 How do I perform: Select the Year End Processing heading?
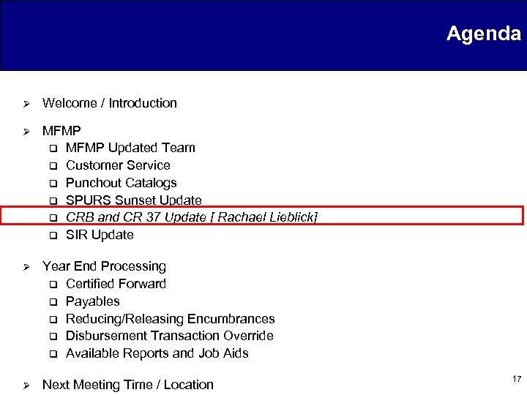(x=104, y=266)
